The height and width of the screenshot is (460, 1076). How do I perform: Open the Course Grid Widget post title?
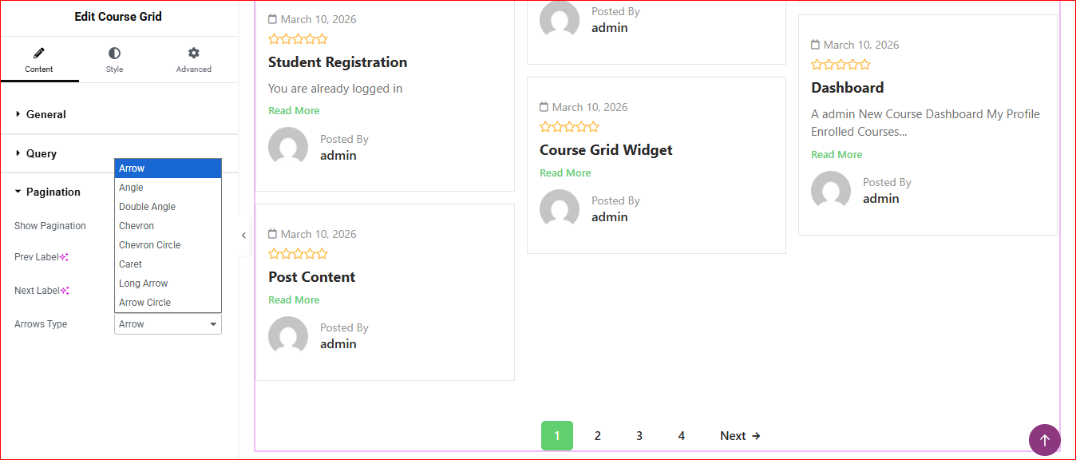coord(606,150)
